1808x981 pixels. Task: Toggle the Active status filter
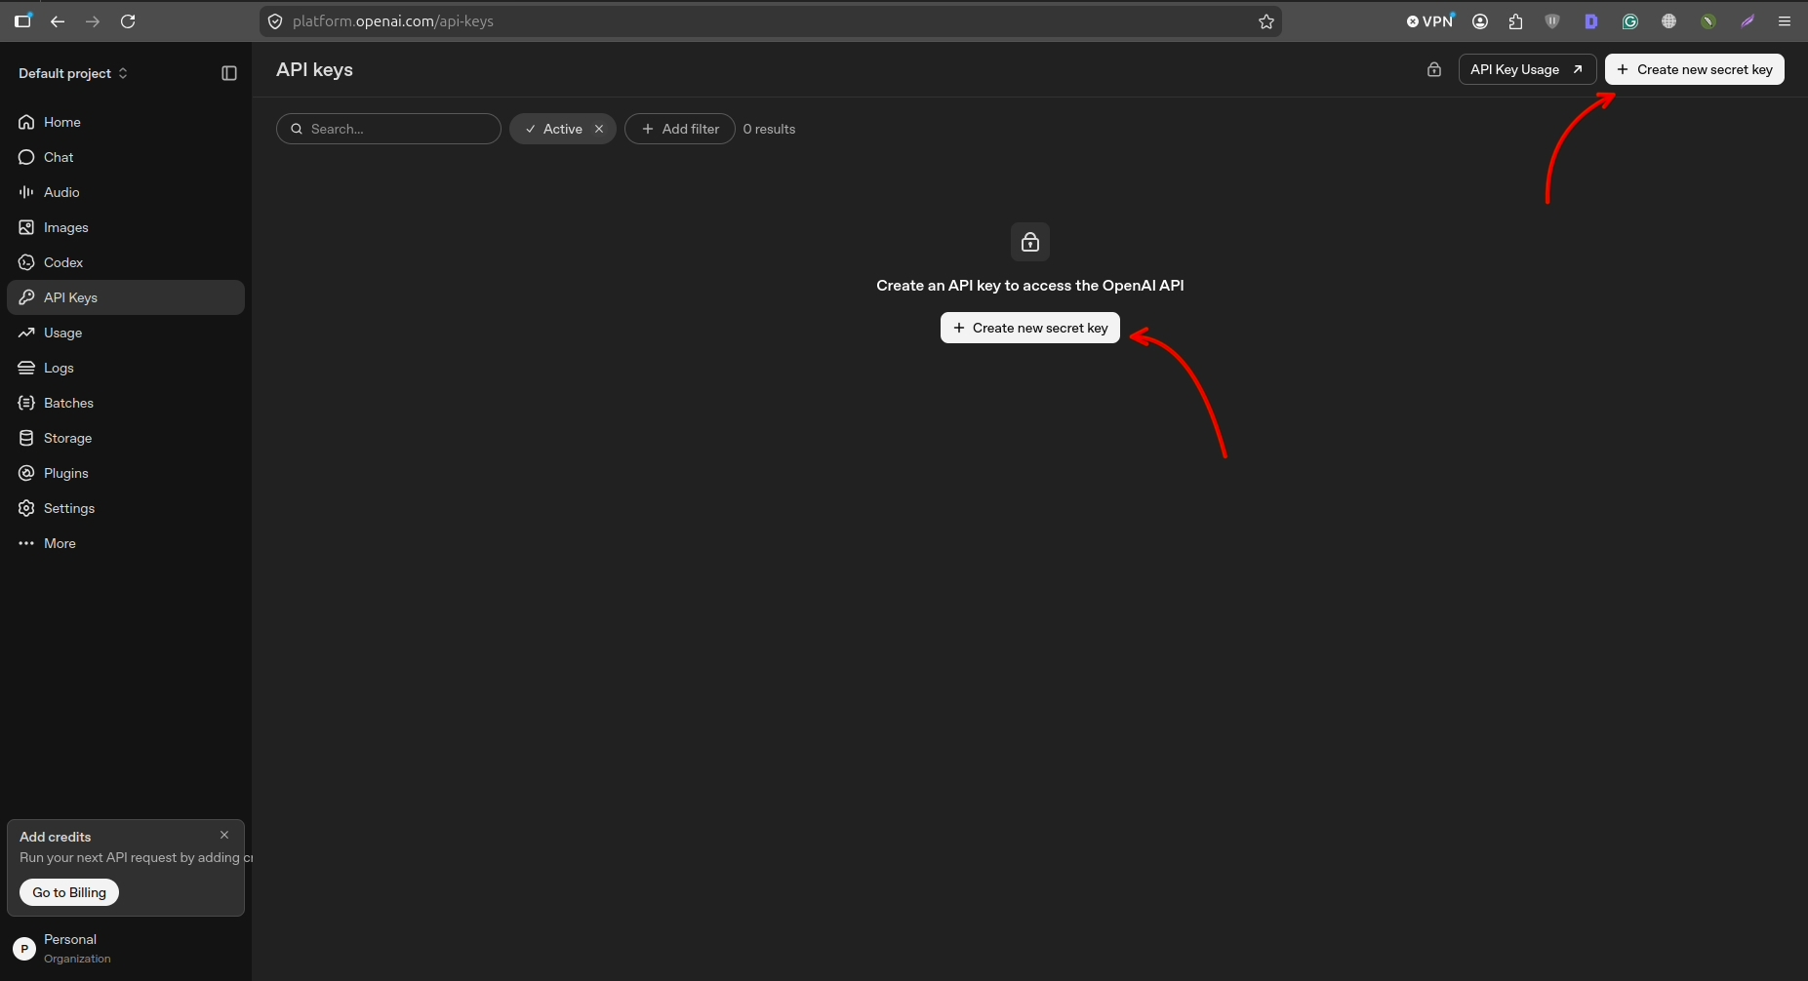click(553, 129)
